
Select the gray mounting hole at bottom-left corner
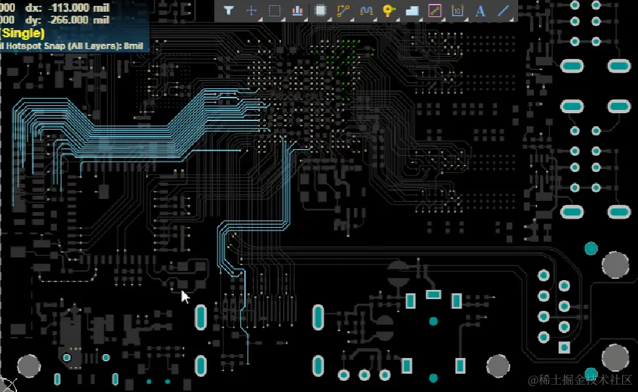[x=29, y=366]
